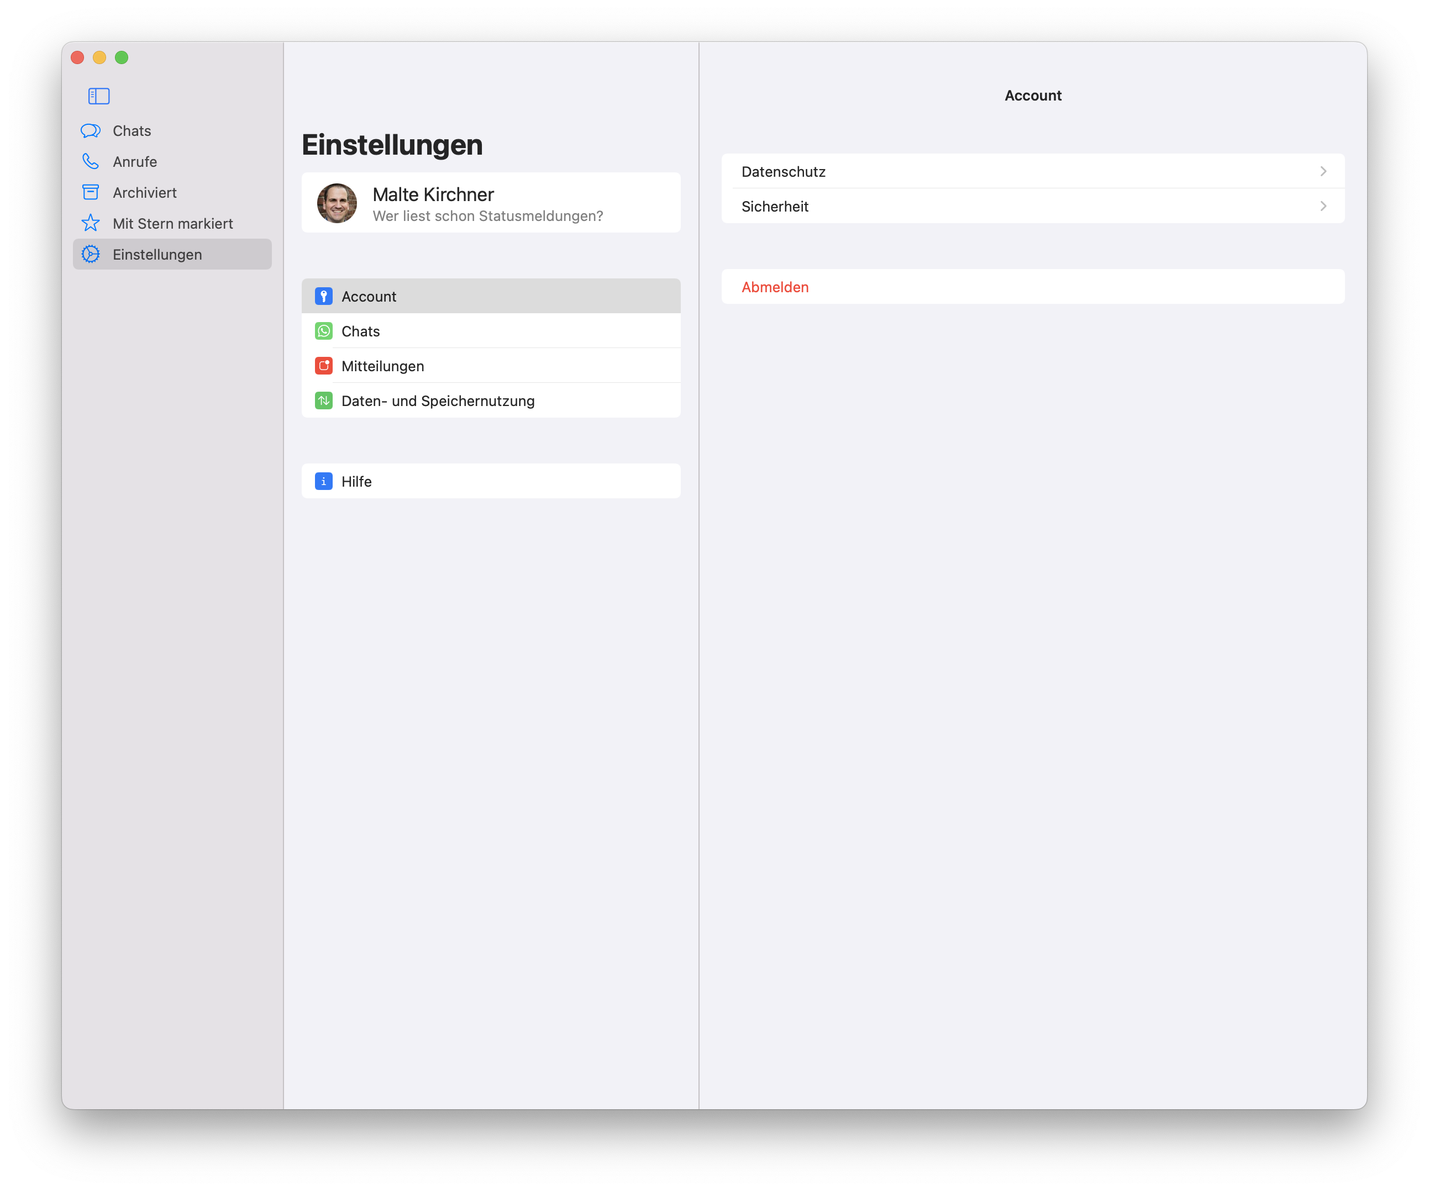The image size is (1429, 1191).
Task: Expand the Datenschutz chevron arrow
Action: pyautogui.click(x=1323, y=171)
